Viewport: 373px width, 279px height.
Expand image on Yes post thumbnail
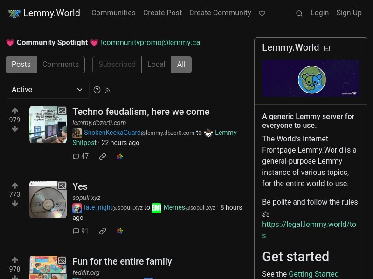(x=62, y=186)
